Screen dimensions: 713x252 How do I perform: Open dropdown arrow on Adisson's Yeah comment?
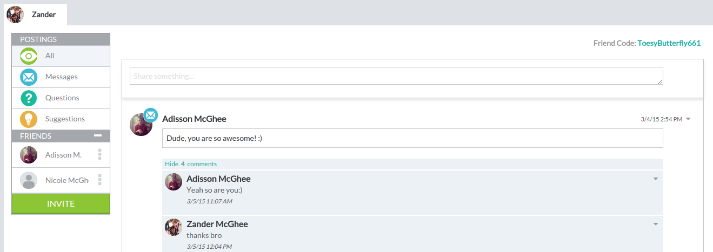656,179
